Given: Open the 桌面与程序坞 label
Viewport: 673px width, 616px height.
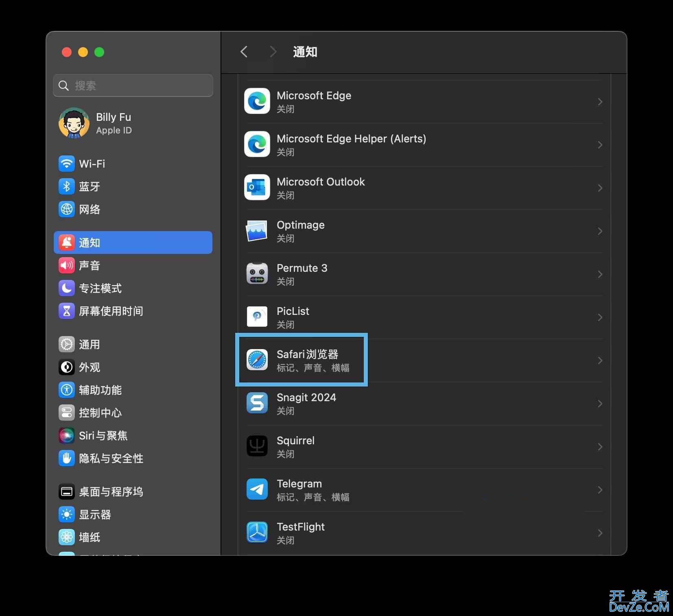Looking at the screenshot, I should (x=111, y=492).
